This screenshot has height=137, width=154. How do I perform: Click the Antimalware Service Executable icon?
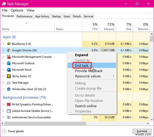(9, 117)
